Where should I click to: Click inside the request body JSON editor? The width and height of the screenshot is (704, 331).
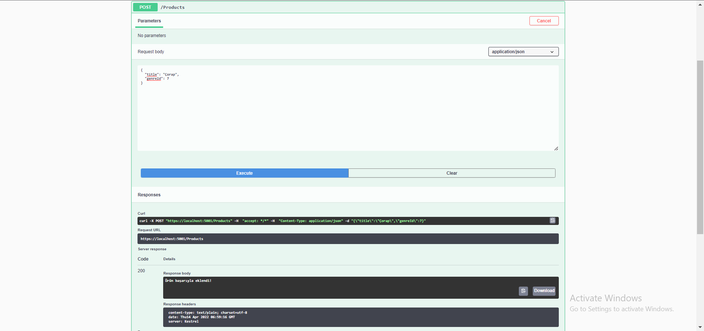click(348, 108)
